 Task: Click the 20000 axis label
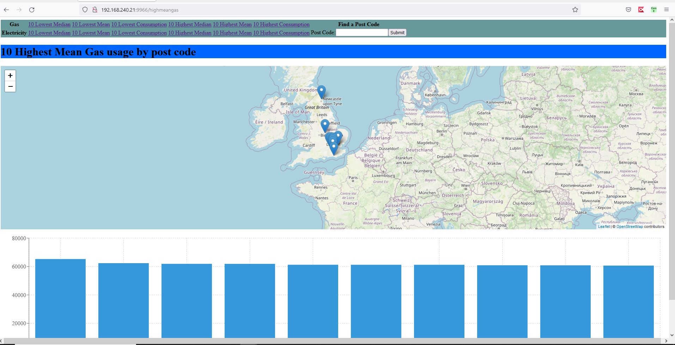(x=19, y=323)
